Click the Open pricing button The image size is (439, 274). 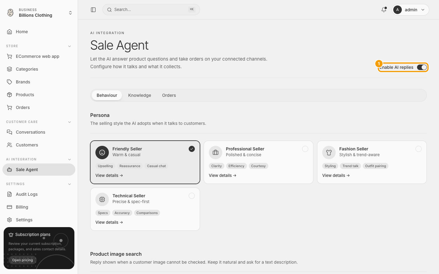[23, 260]
